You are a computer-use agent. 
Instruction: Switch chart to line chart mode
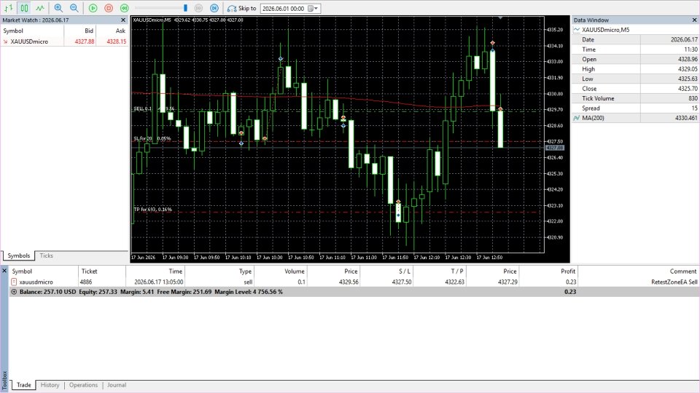pyautogui.click(x=40, y=8)
